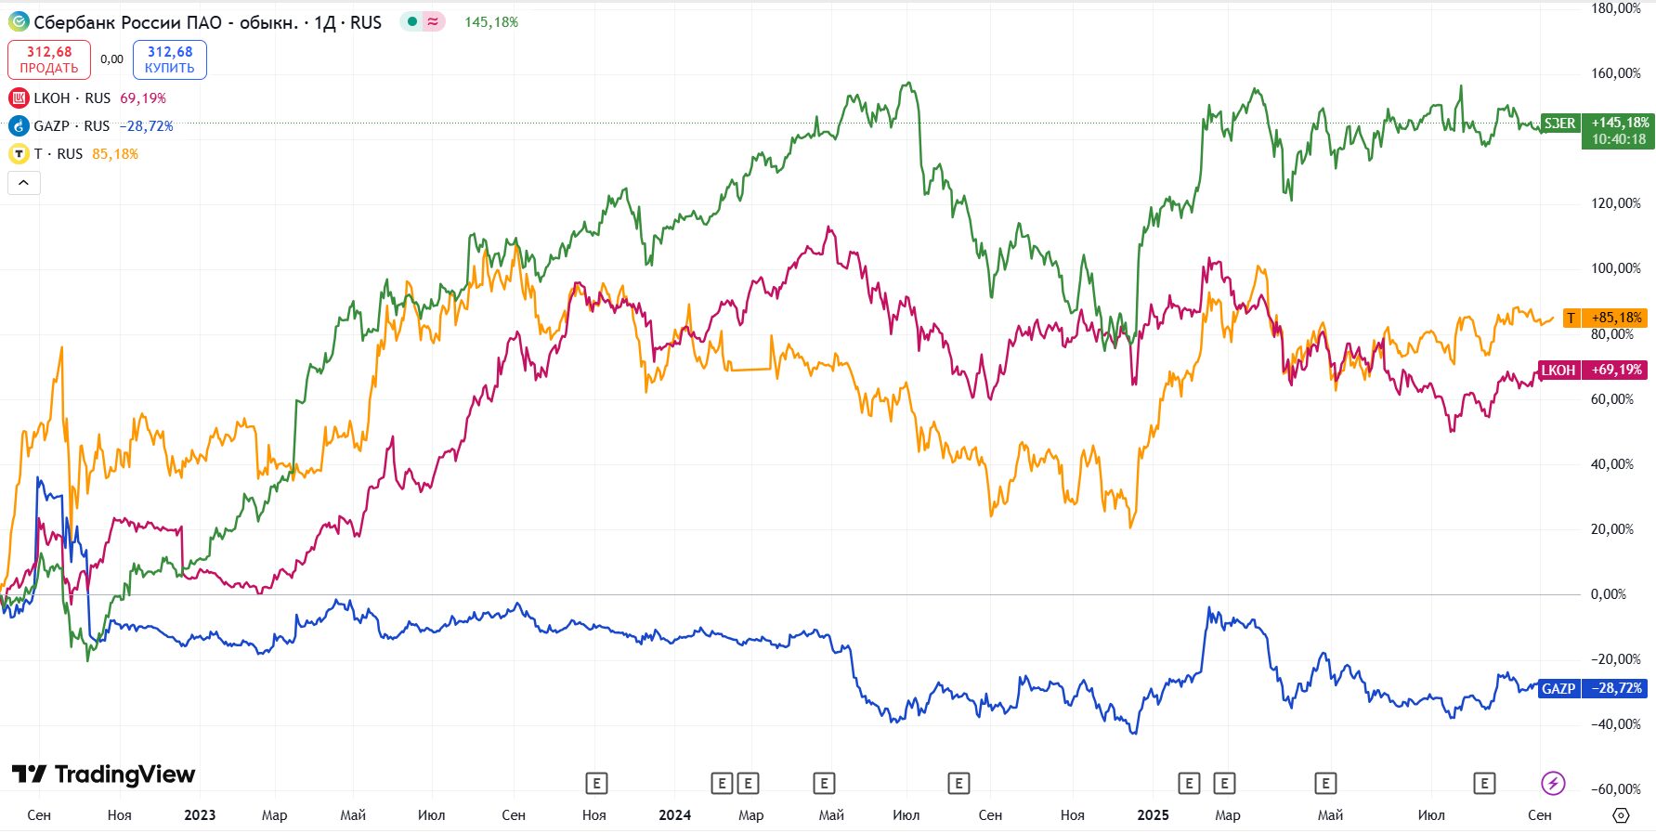Open chart settings hexagon icon
Screen dimensions: 1656x833
tap(1621, 814)
